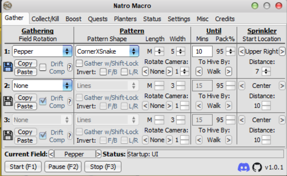Click previous sprinkler location arrow beside Upper Right
The width and height of the screenshot is (287, 176).
tap(241, 52)
